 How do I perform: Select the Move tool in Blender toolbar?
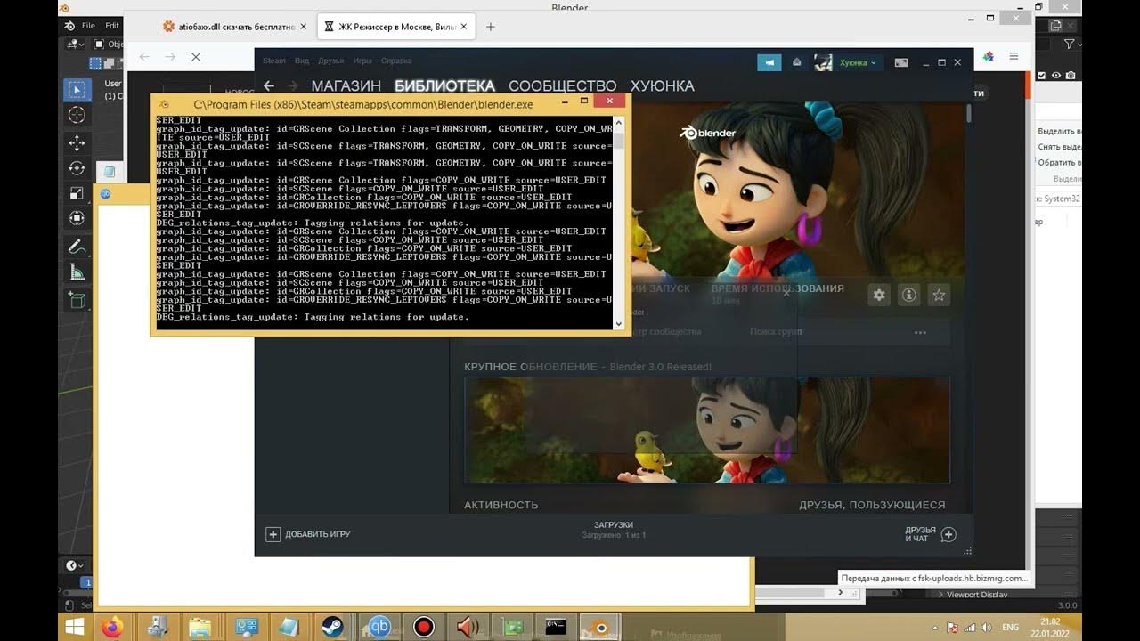[77, 143]
